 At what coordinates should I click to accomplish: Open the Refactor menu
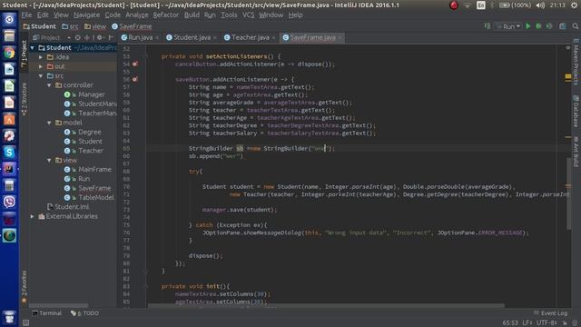166,15
